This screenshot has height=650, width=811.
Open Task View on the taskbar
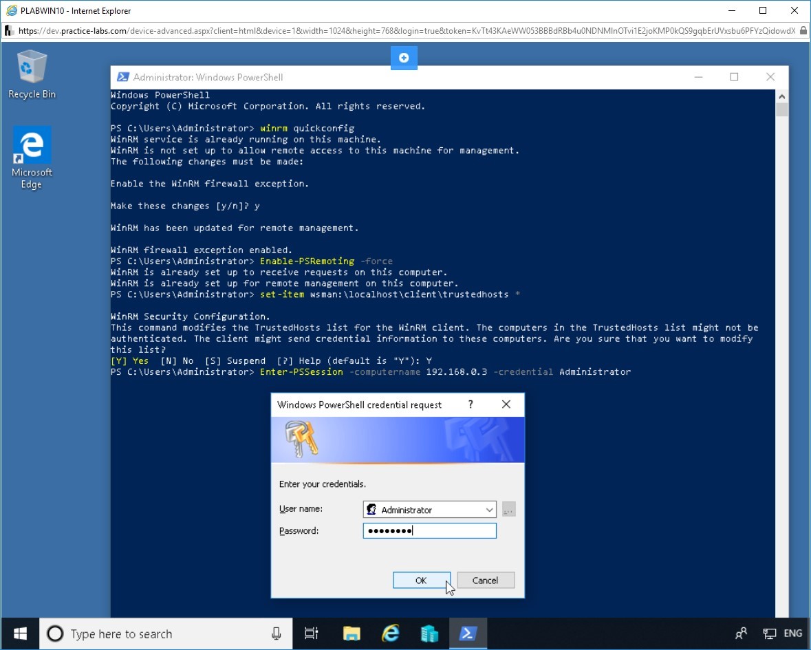pyautogui.click(x=312, y=633)
